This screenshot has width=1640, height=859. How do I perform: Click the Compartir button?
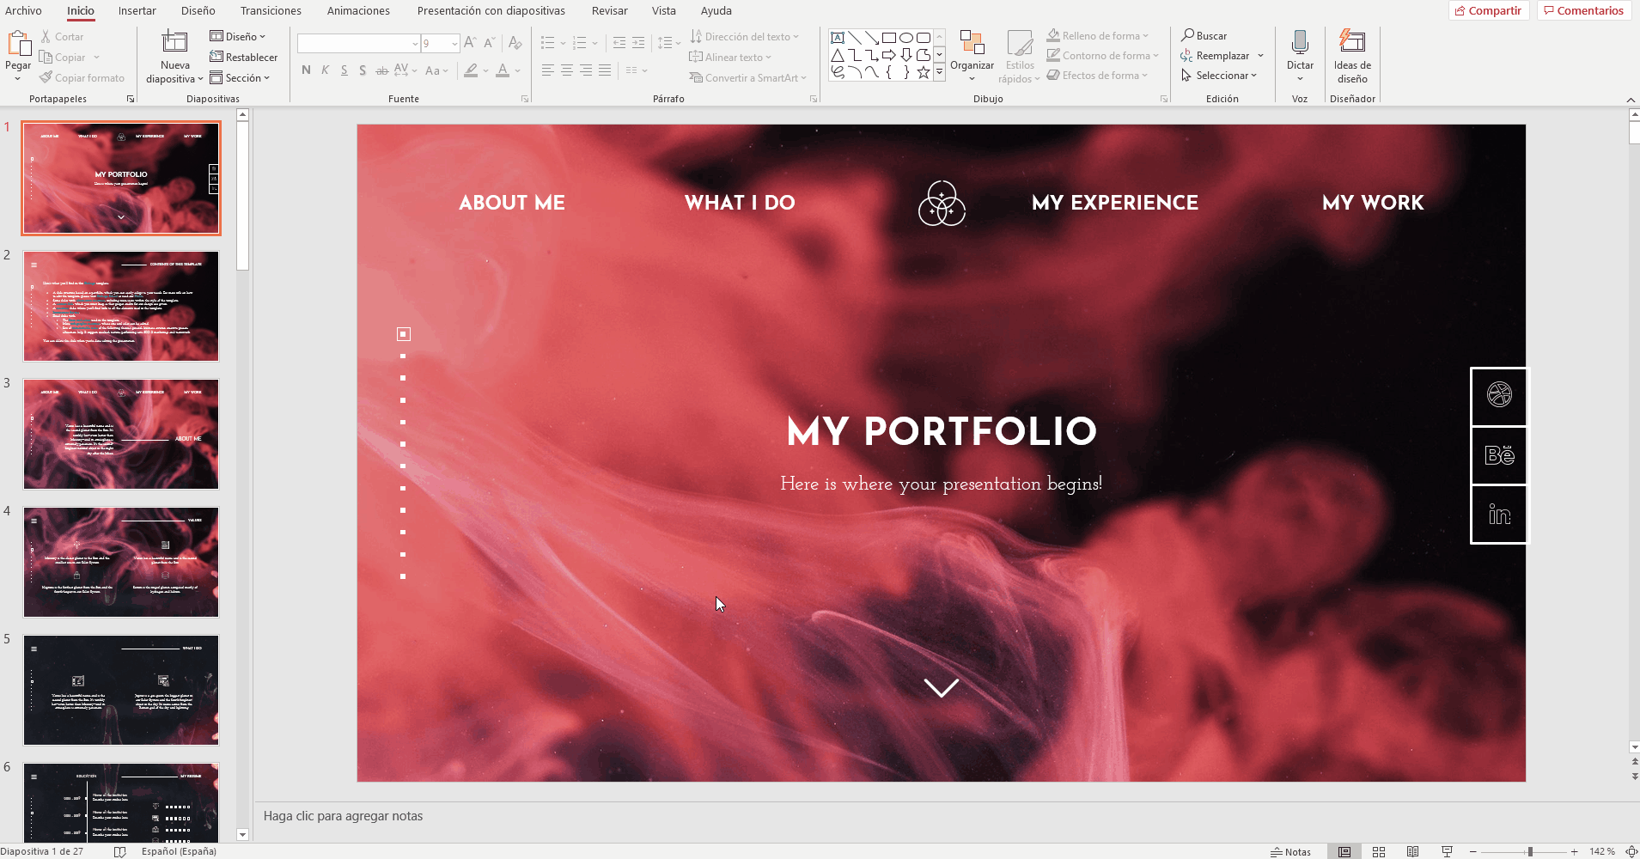pyautogui.click(x=1489, y=10)
